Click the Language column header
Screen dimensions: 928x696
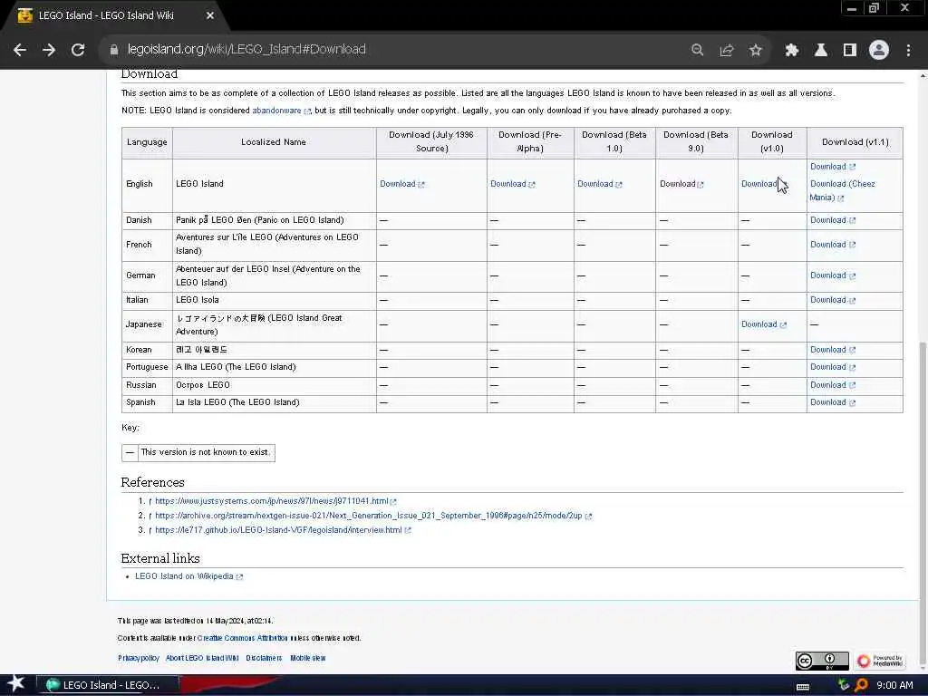(x=147, y=142)
